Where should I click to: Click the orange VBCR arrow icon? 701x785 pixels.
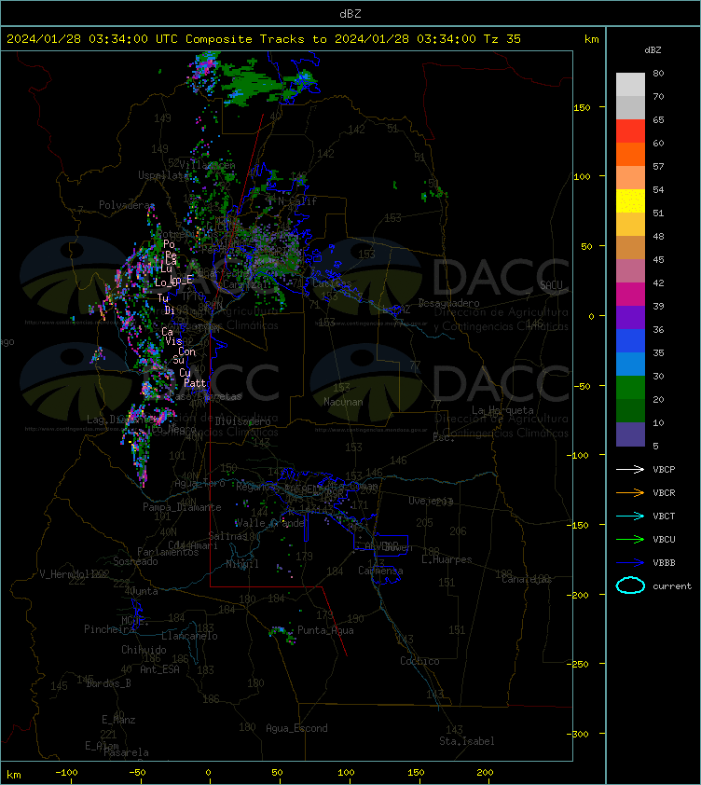coord(630,492)
